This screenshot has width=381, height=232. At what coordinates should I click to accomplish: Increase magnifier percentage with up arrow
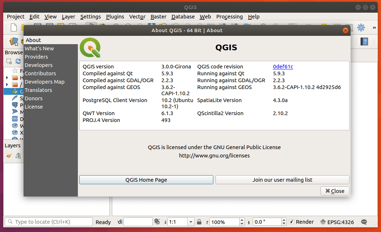tap(242, 220)
